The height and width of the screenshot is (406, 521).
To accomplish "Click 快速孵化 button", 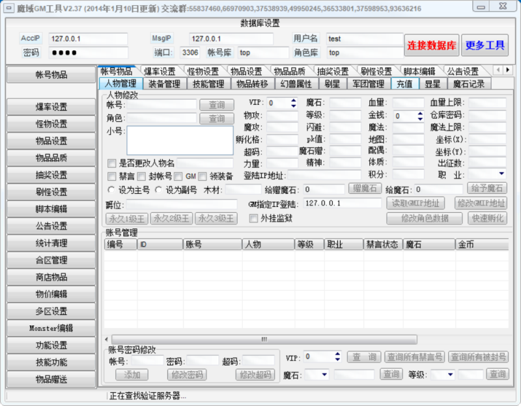I will 487,219.
